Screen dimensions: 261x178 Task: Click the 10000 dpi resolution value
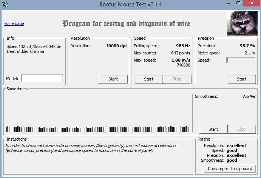116,46
